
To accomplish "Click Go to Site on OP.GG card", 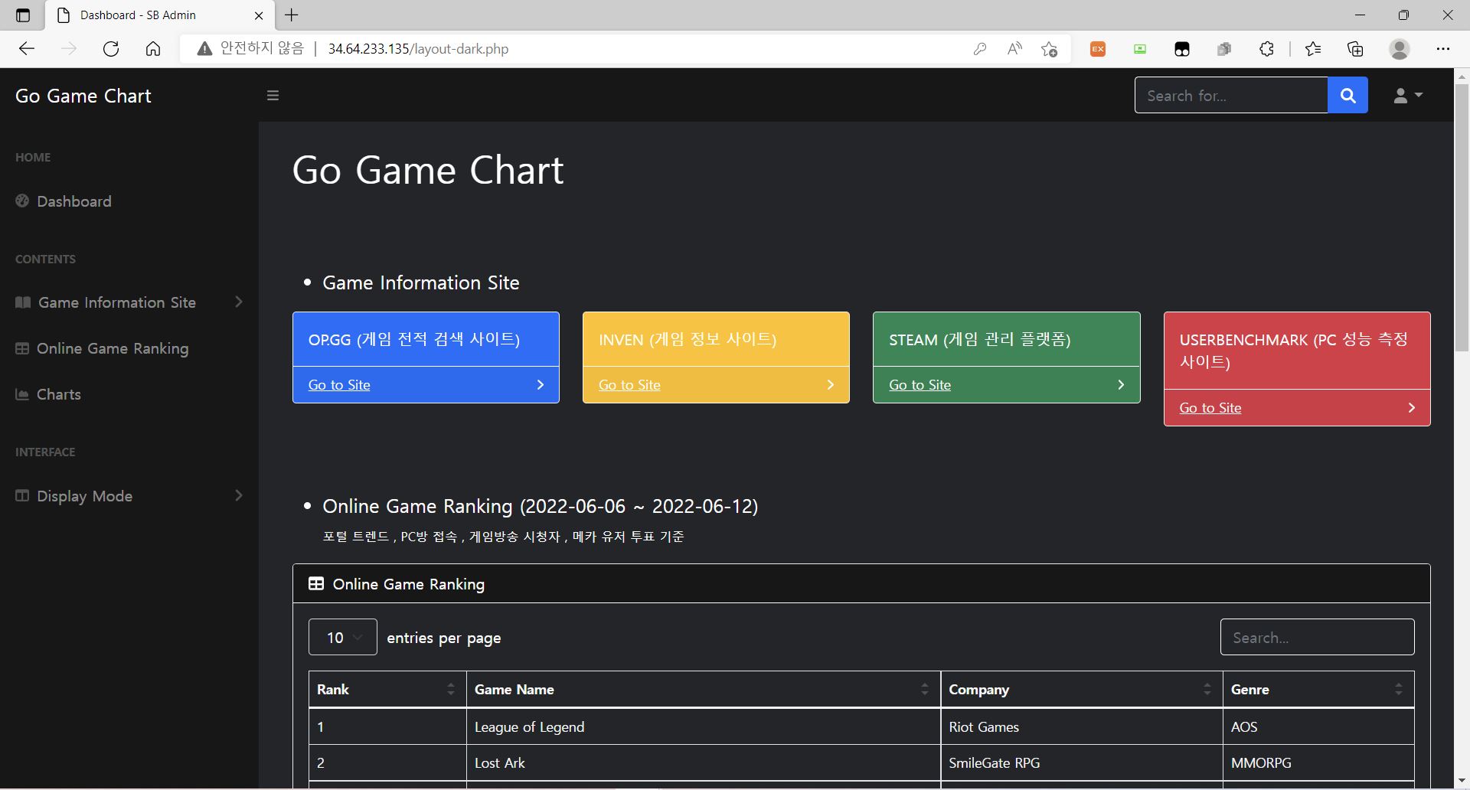I will (x=339, y=385).
